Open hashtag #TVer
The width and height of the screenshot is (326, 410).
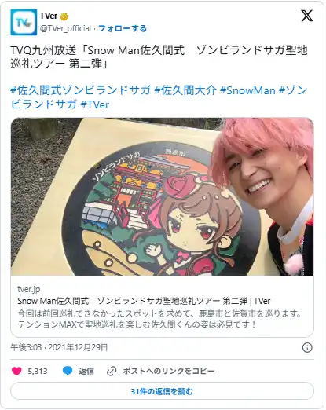[95, 104]
